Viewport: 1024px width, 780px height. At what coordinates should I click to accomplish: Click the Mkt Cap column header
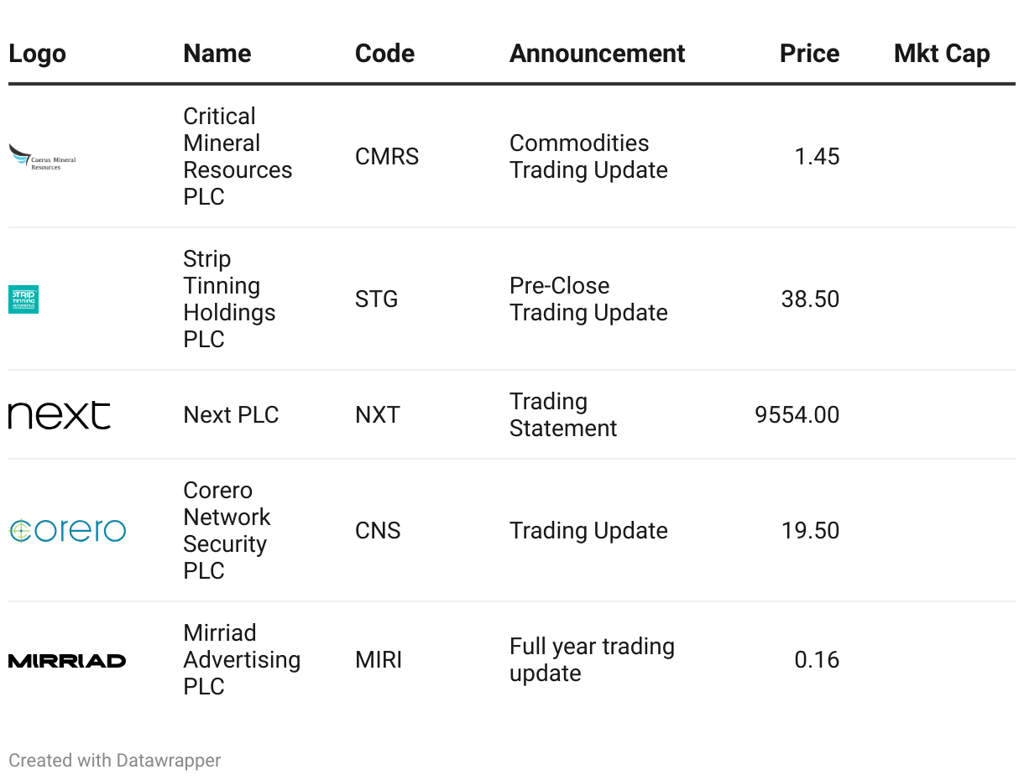pos(942,54)
